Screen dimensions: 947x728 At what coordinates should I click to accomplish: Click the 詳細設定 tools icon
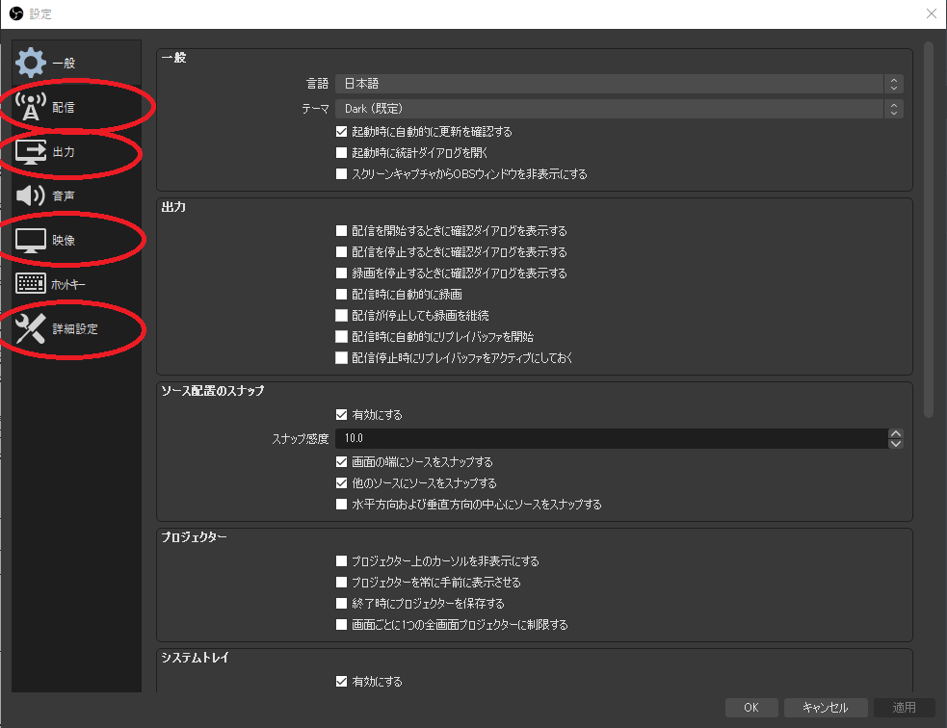pyautogui.click(x=30, y=328)
